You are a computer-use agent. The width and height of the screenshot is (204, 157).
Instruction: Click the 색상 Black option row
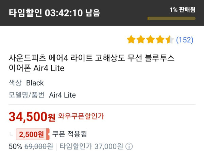26,83
